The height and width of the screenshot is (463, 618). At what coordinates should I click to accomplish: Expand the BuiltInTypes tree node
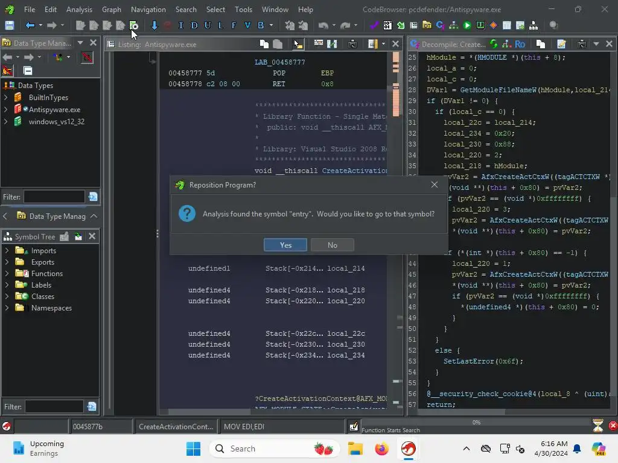(x=5, y=97)
